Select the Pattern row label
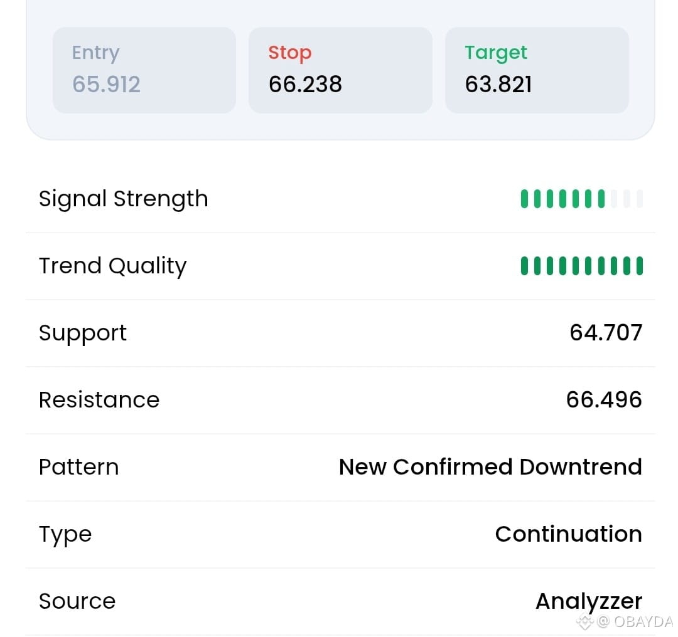 click(78, 467)
